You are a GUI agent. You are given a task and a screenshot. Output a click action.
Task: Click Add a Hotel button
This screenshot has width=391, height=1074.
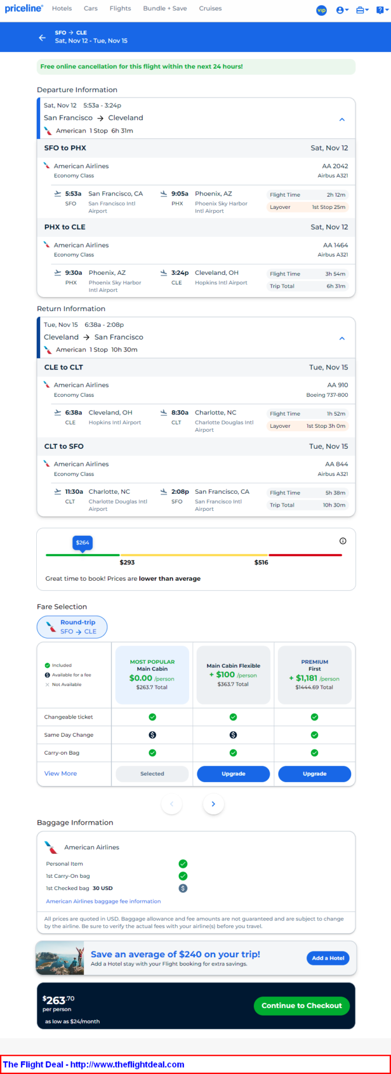pos(328,958)
